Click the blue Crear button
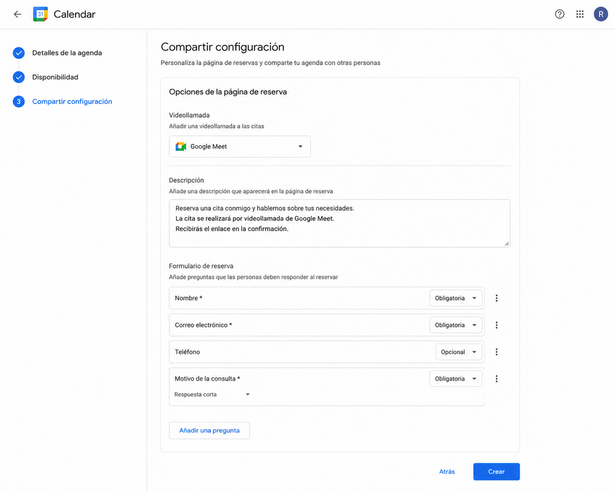The height and width of the screenshot is (492, 615). (x=496, y=472)
